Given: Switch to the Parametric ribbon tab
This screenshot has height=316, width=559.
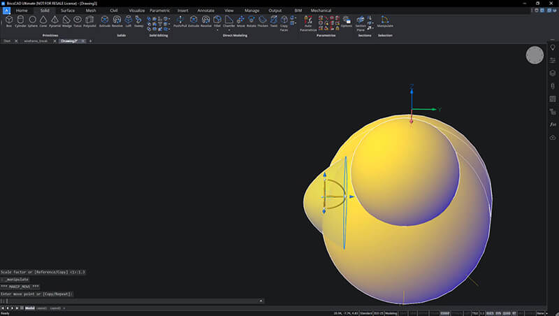Looking at the screenshot, I should pos(160,10).
